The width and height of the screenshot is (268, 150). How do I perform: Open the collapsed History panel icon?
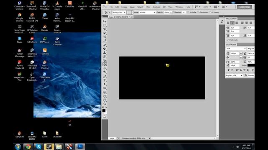(x=222, y=22)
